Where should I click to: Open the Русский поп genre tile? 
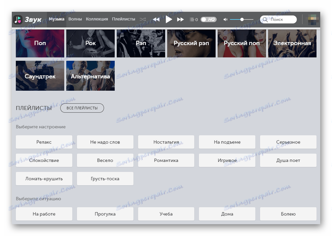(x=242, y=44)
